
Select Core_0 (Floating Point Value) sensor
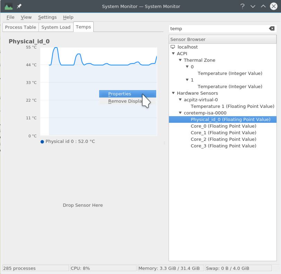(223, 126)
